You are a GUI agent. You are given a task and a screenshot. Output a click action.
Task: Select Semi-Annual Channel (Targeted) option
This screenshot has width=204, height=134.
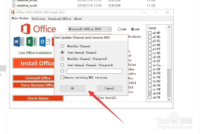[x=62, y=65]
